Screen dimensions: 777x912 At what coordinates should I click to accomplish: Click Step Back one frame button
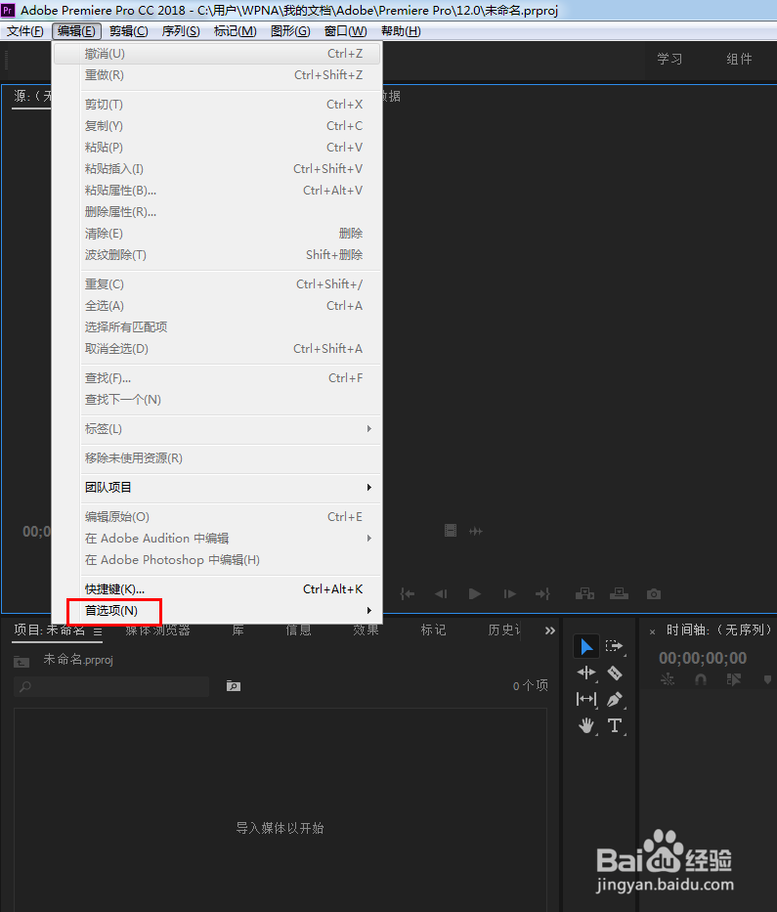click(441, 594)
